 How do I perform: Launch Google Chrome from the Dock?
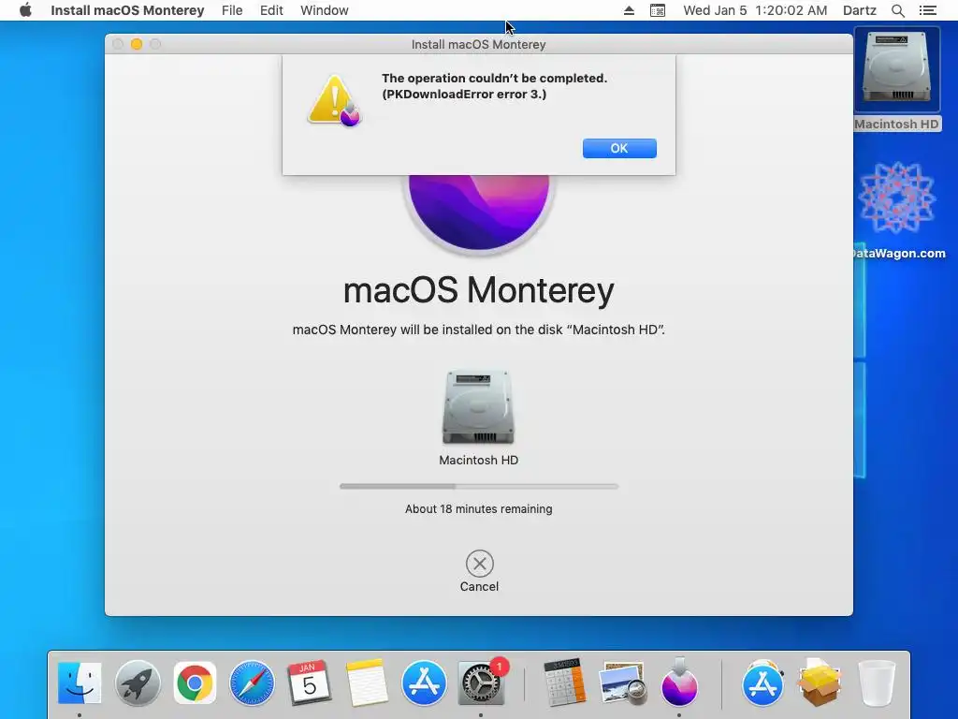click(195, 682)
